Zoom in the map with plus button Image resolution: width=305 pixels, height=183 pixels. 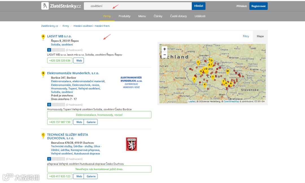pyautogui.click(x=165, y=49)
